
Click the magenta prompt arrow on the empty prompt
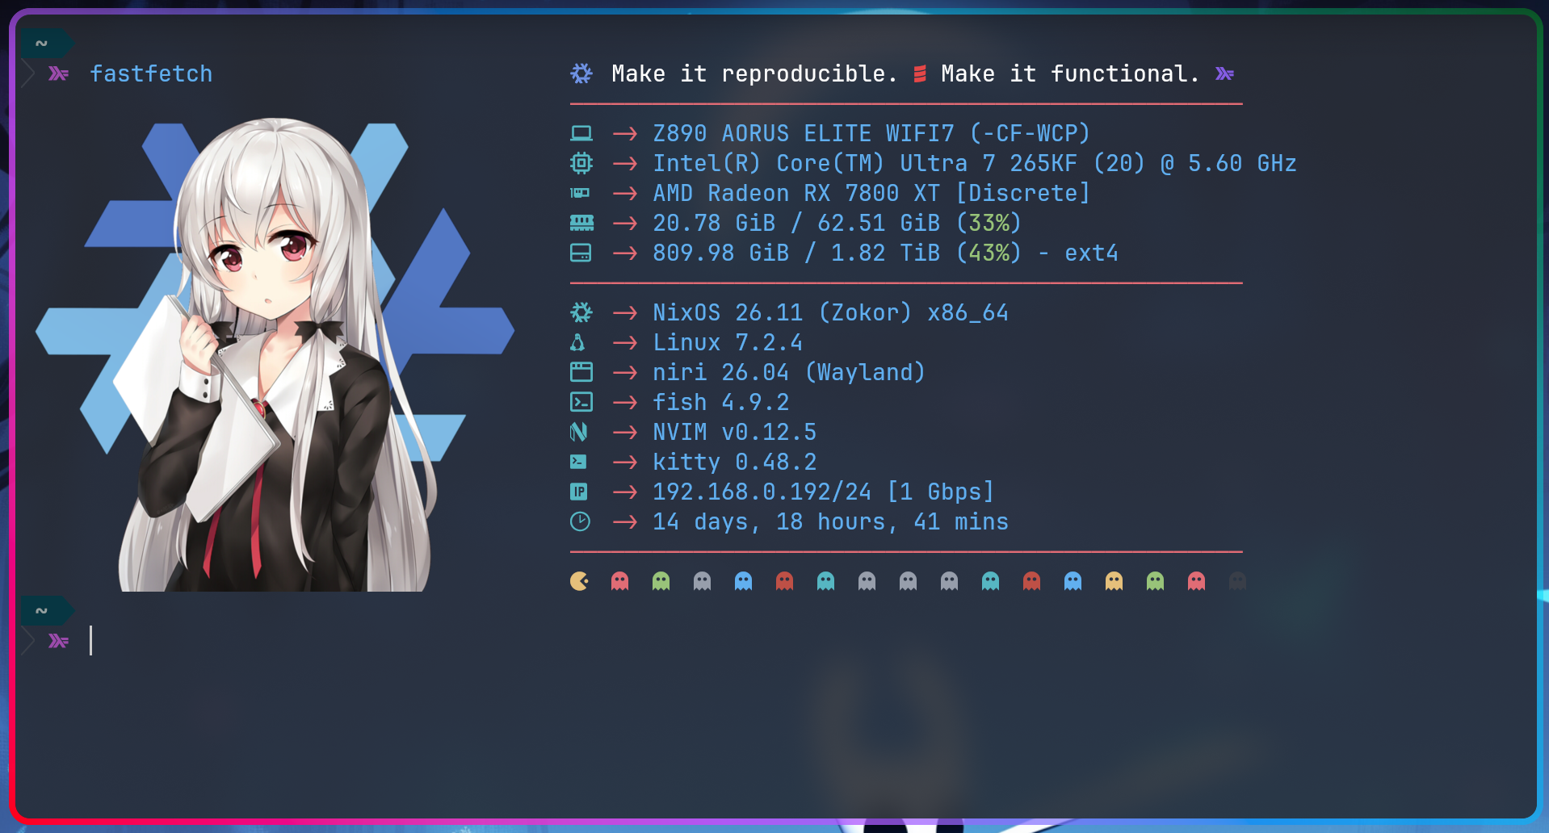(x=58, y=641)
